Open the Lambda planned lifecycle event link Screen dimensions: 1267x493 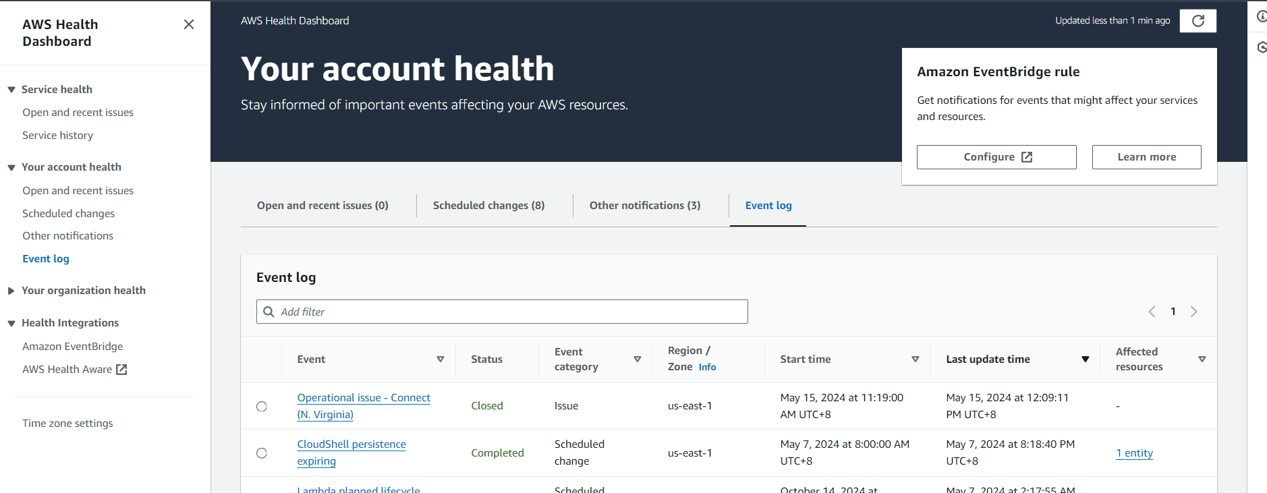[x=358, y=490]
